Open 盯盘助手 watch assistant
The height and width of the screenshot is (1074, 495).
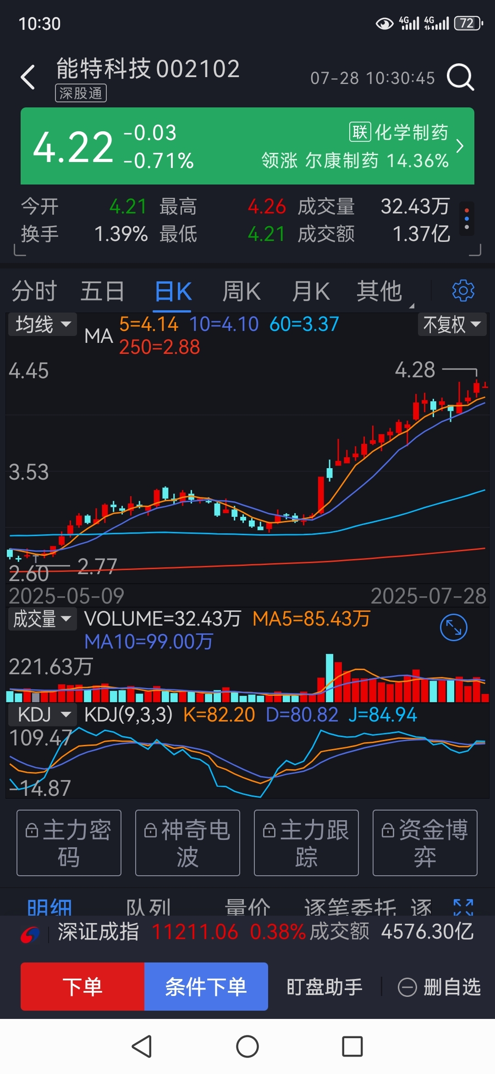pos(324,987)
